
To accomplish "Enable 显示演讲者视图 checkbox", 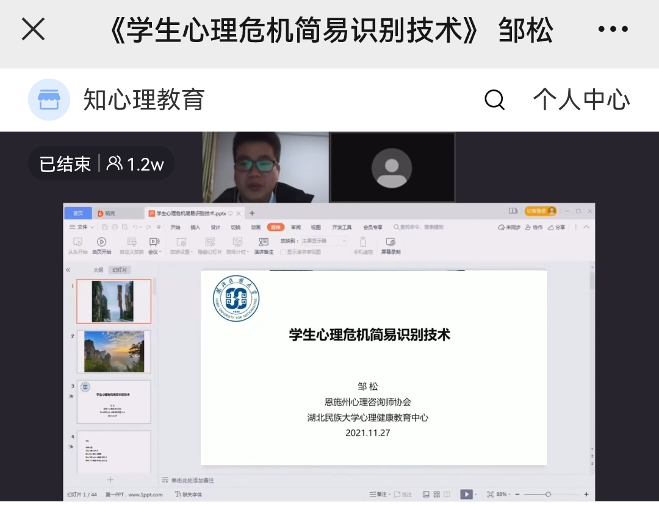I will click(x=283, y=252).
